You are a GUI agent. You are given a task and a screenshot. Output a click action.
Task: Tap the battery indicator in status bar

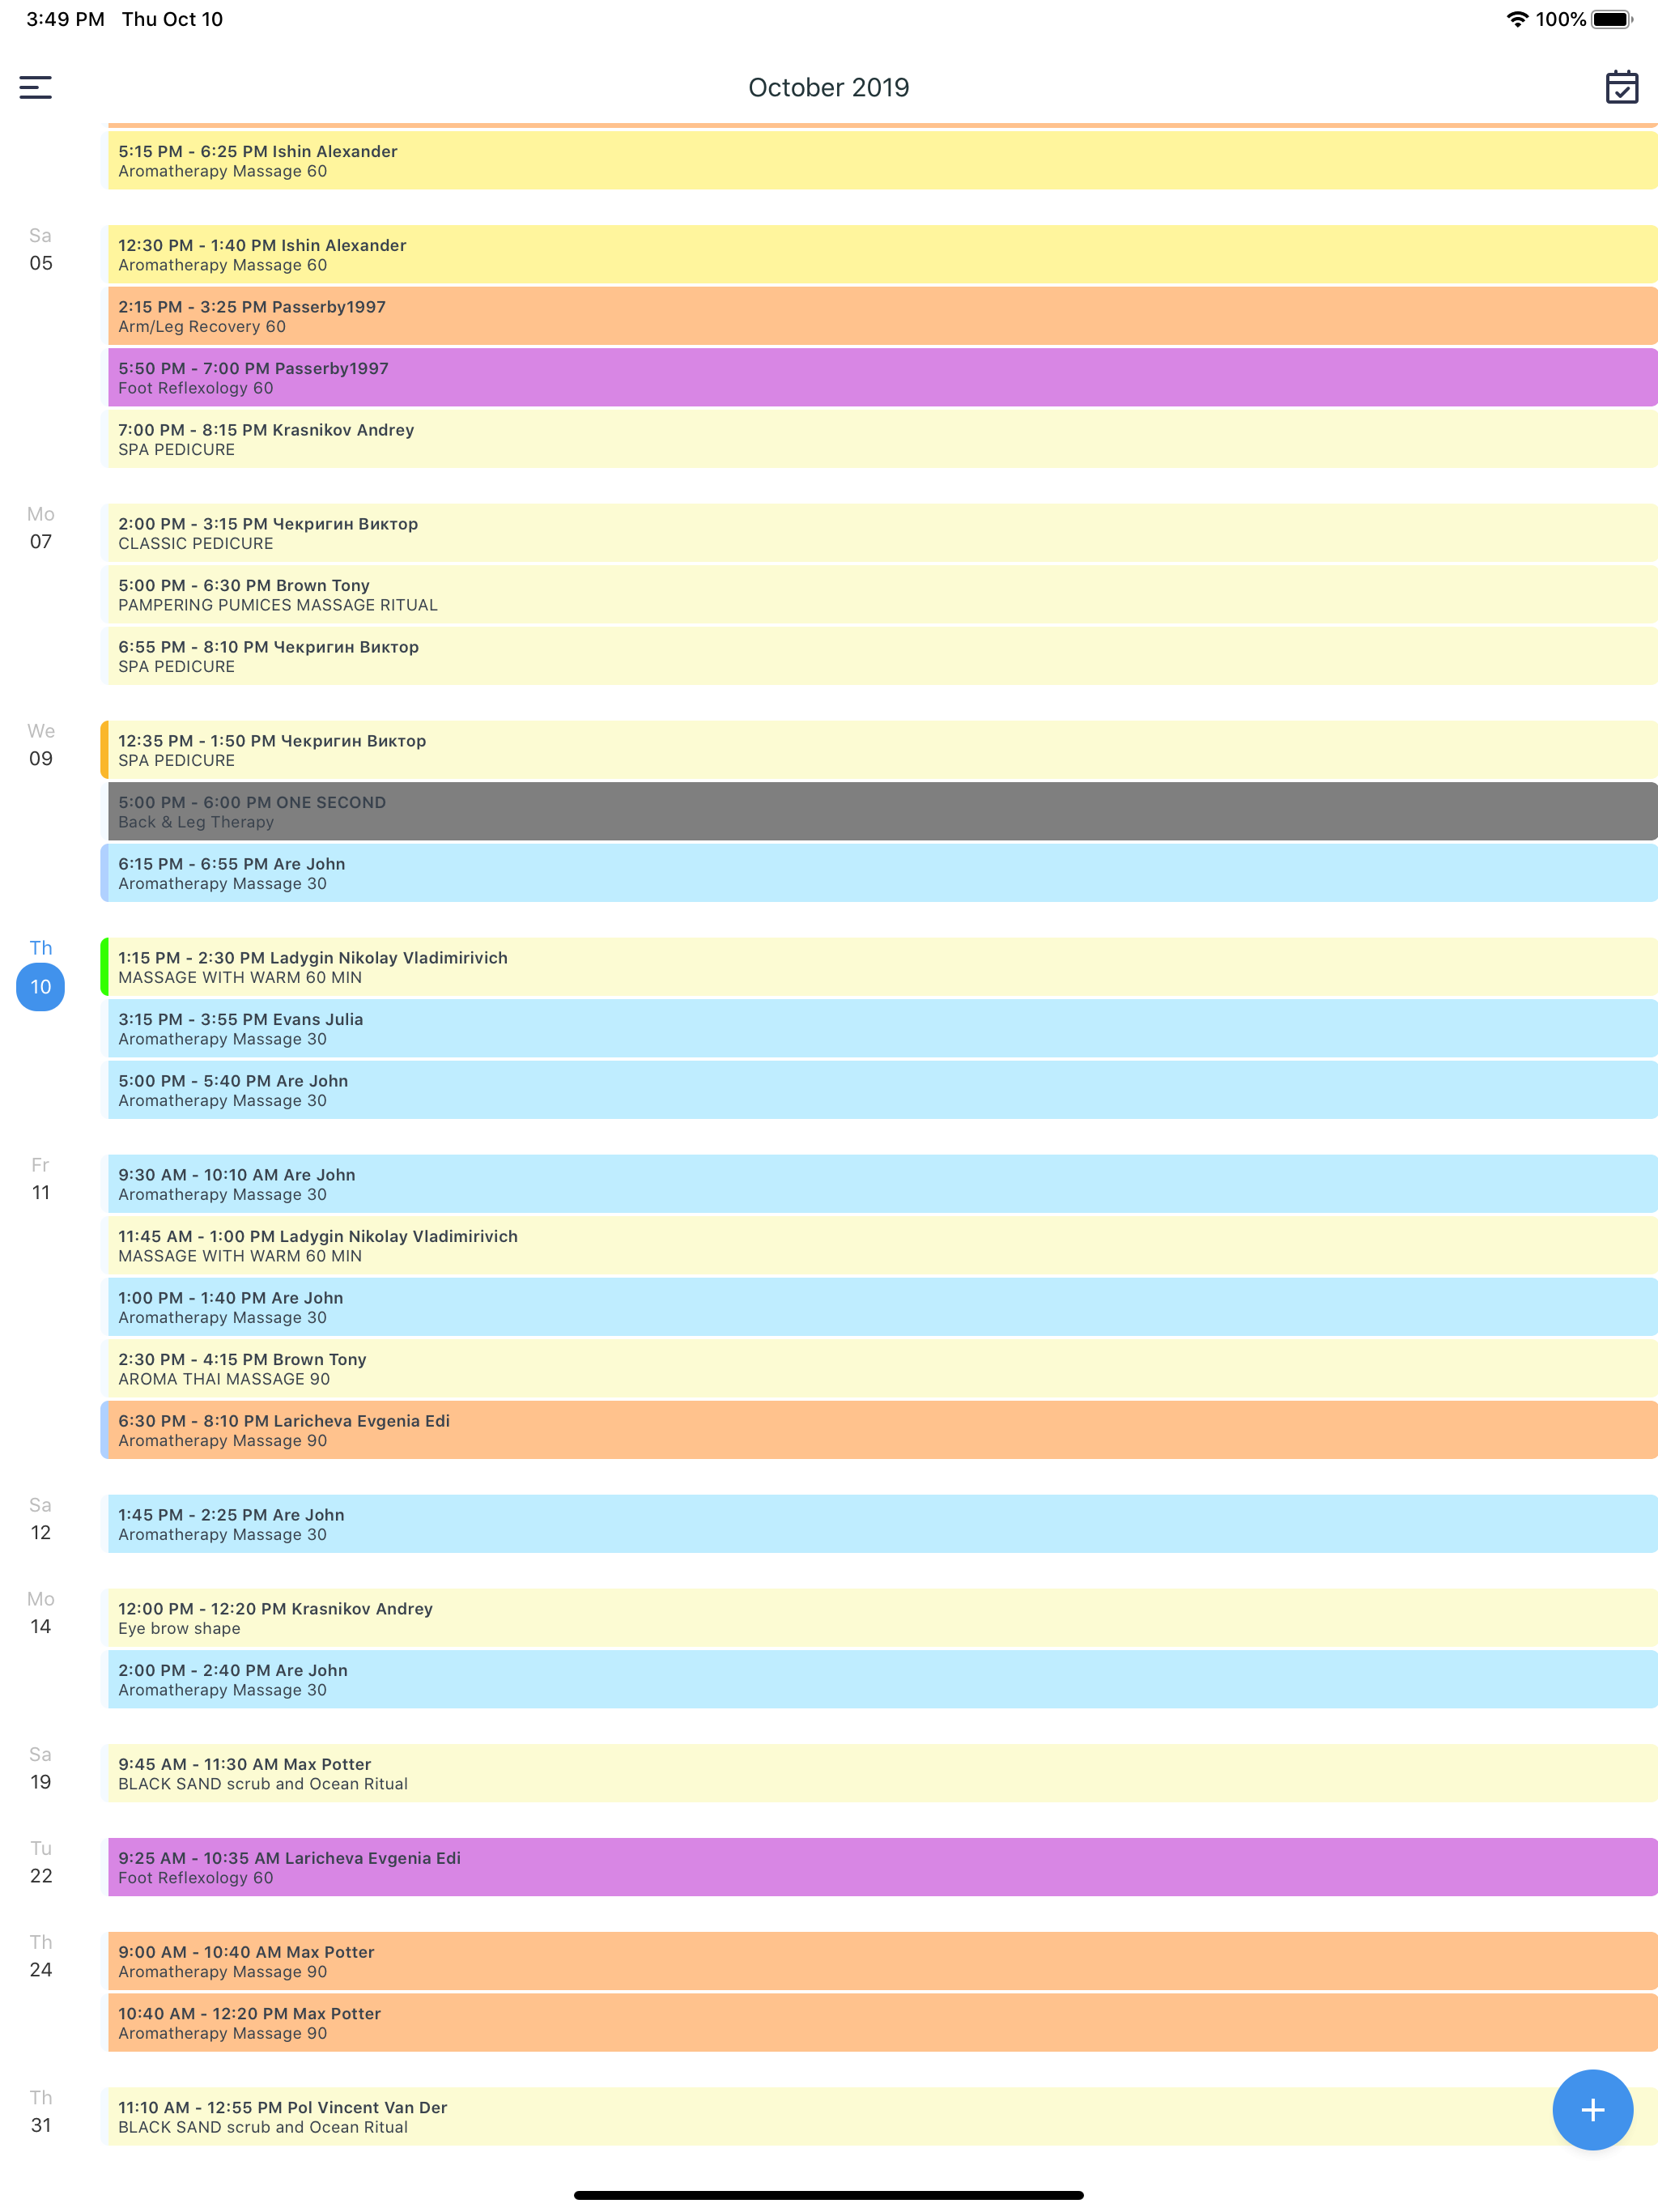click(1611, 19)
